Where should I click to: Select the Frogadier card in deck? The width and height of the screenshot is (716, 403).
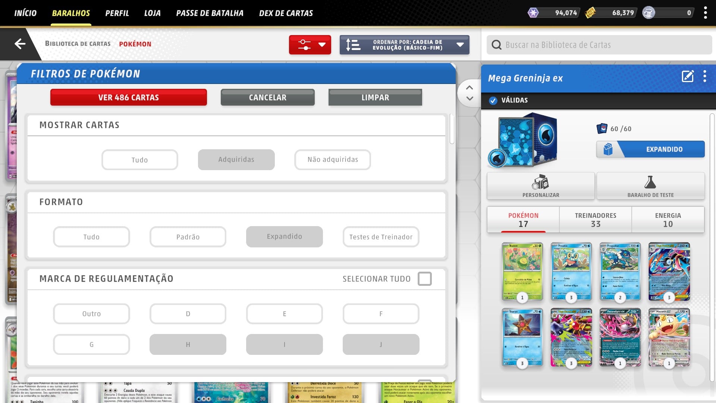point(620,271)
